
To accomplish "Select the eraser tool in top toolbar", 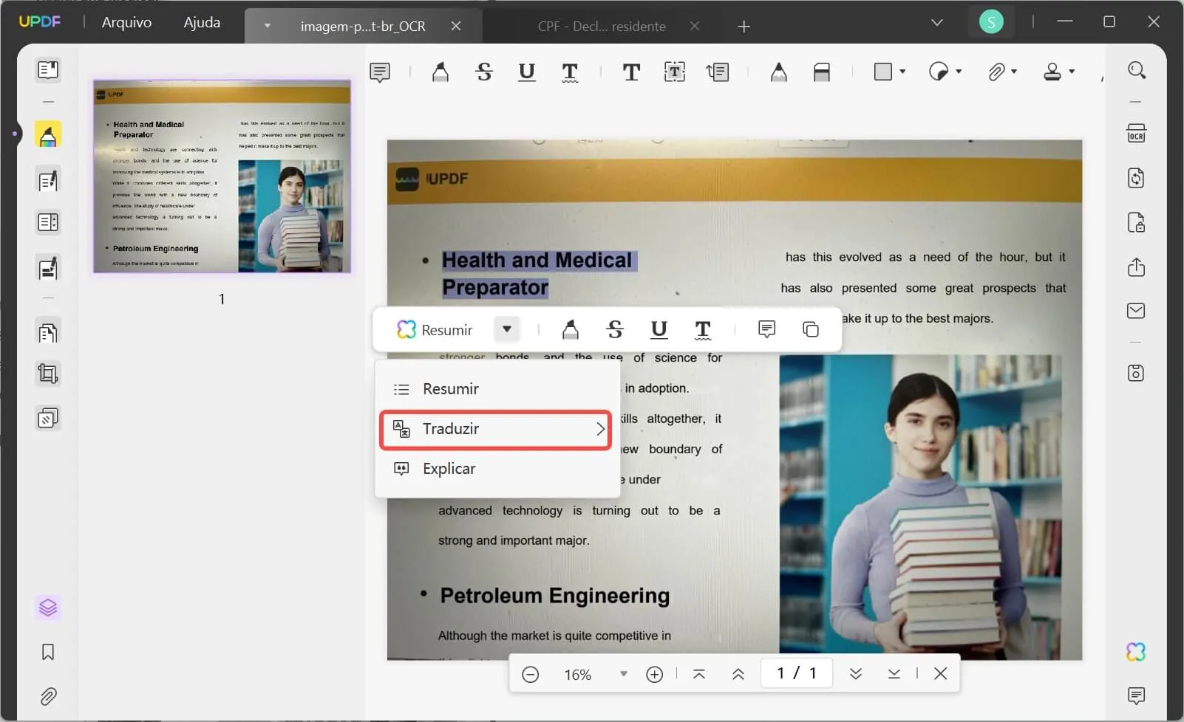I will [821, 72].
